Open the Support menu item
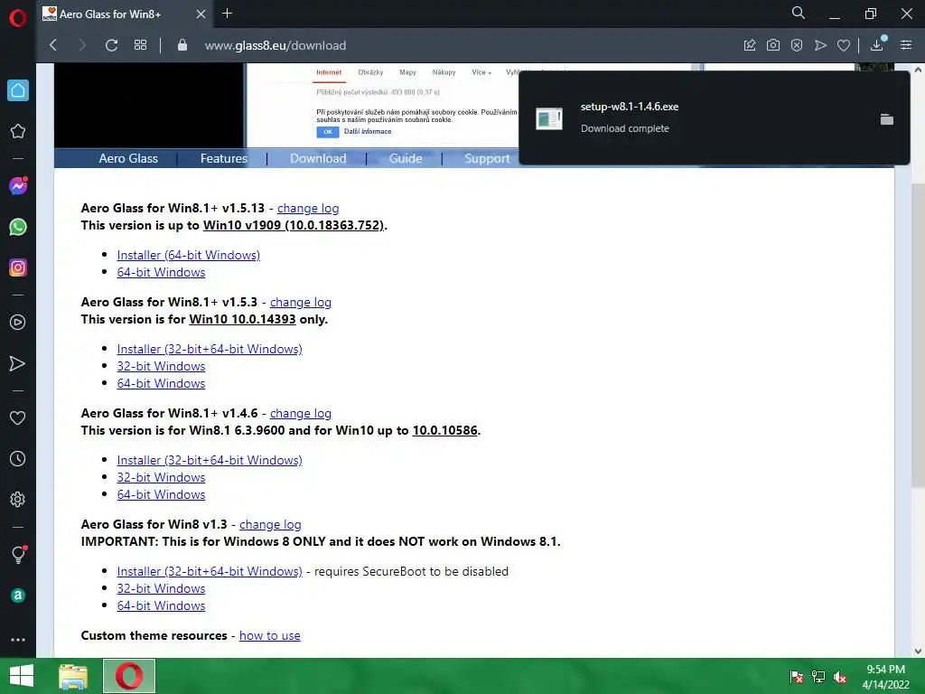This screenshot has width=925, height=694. point(487,158)
